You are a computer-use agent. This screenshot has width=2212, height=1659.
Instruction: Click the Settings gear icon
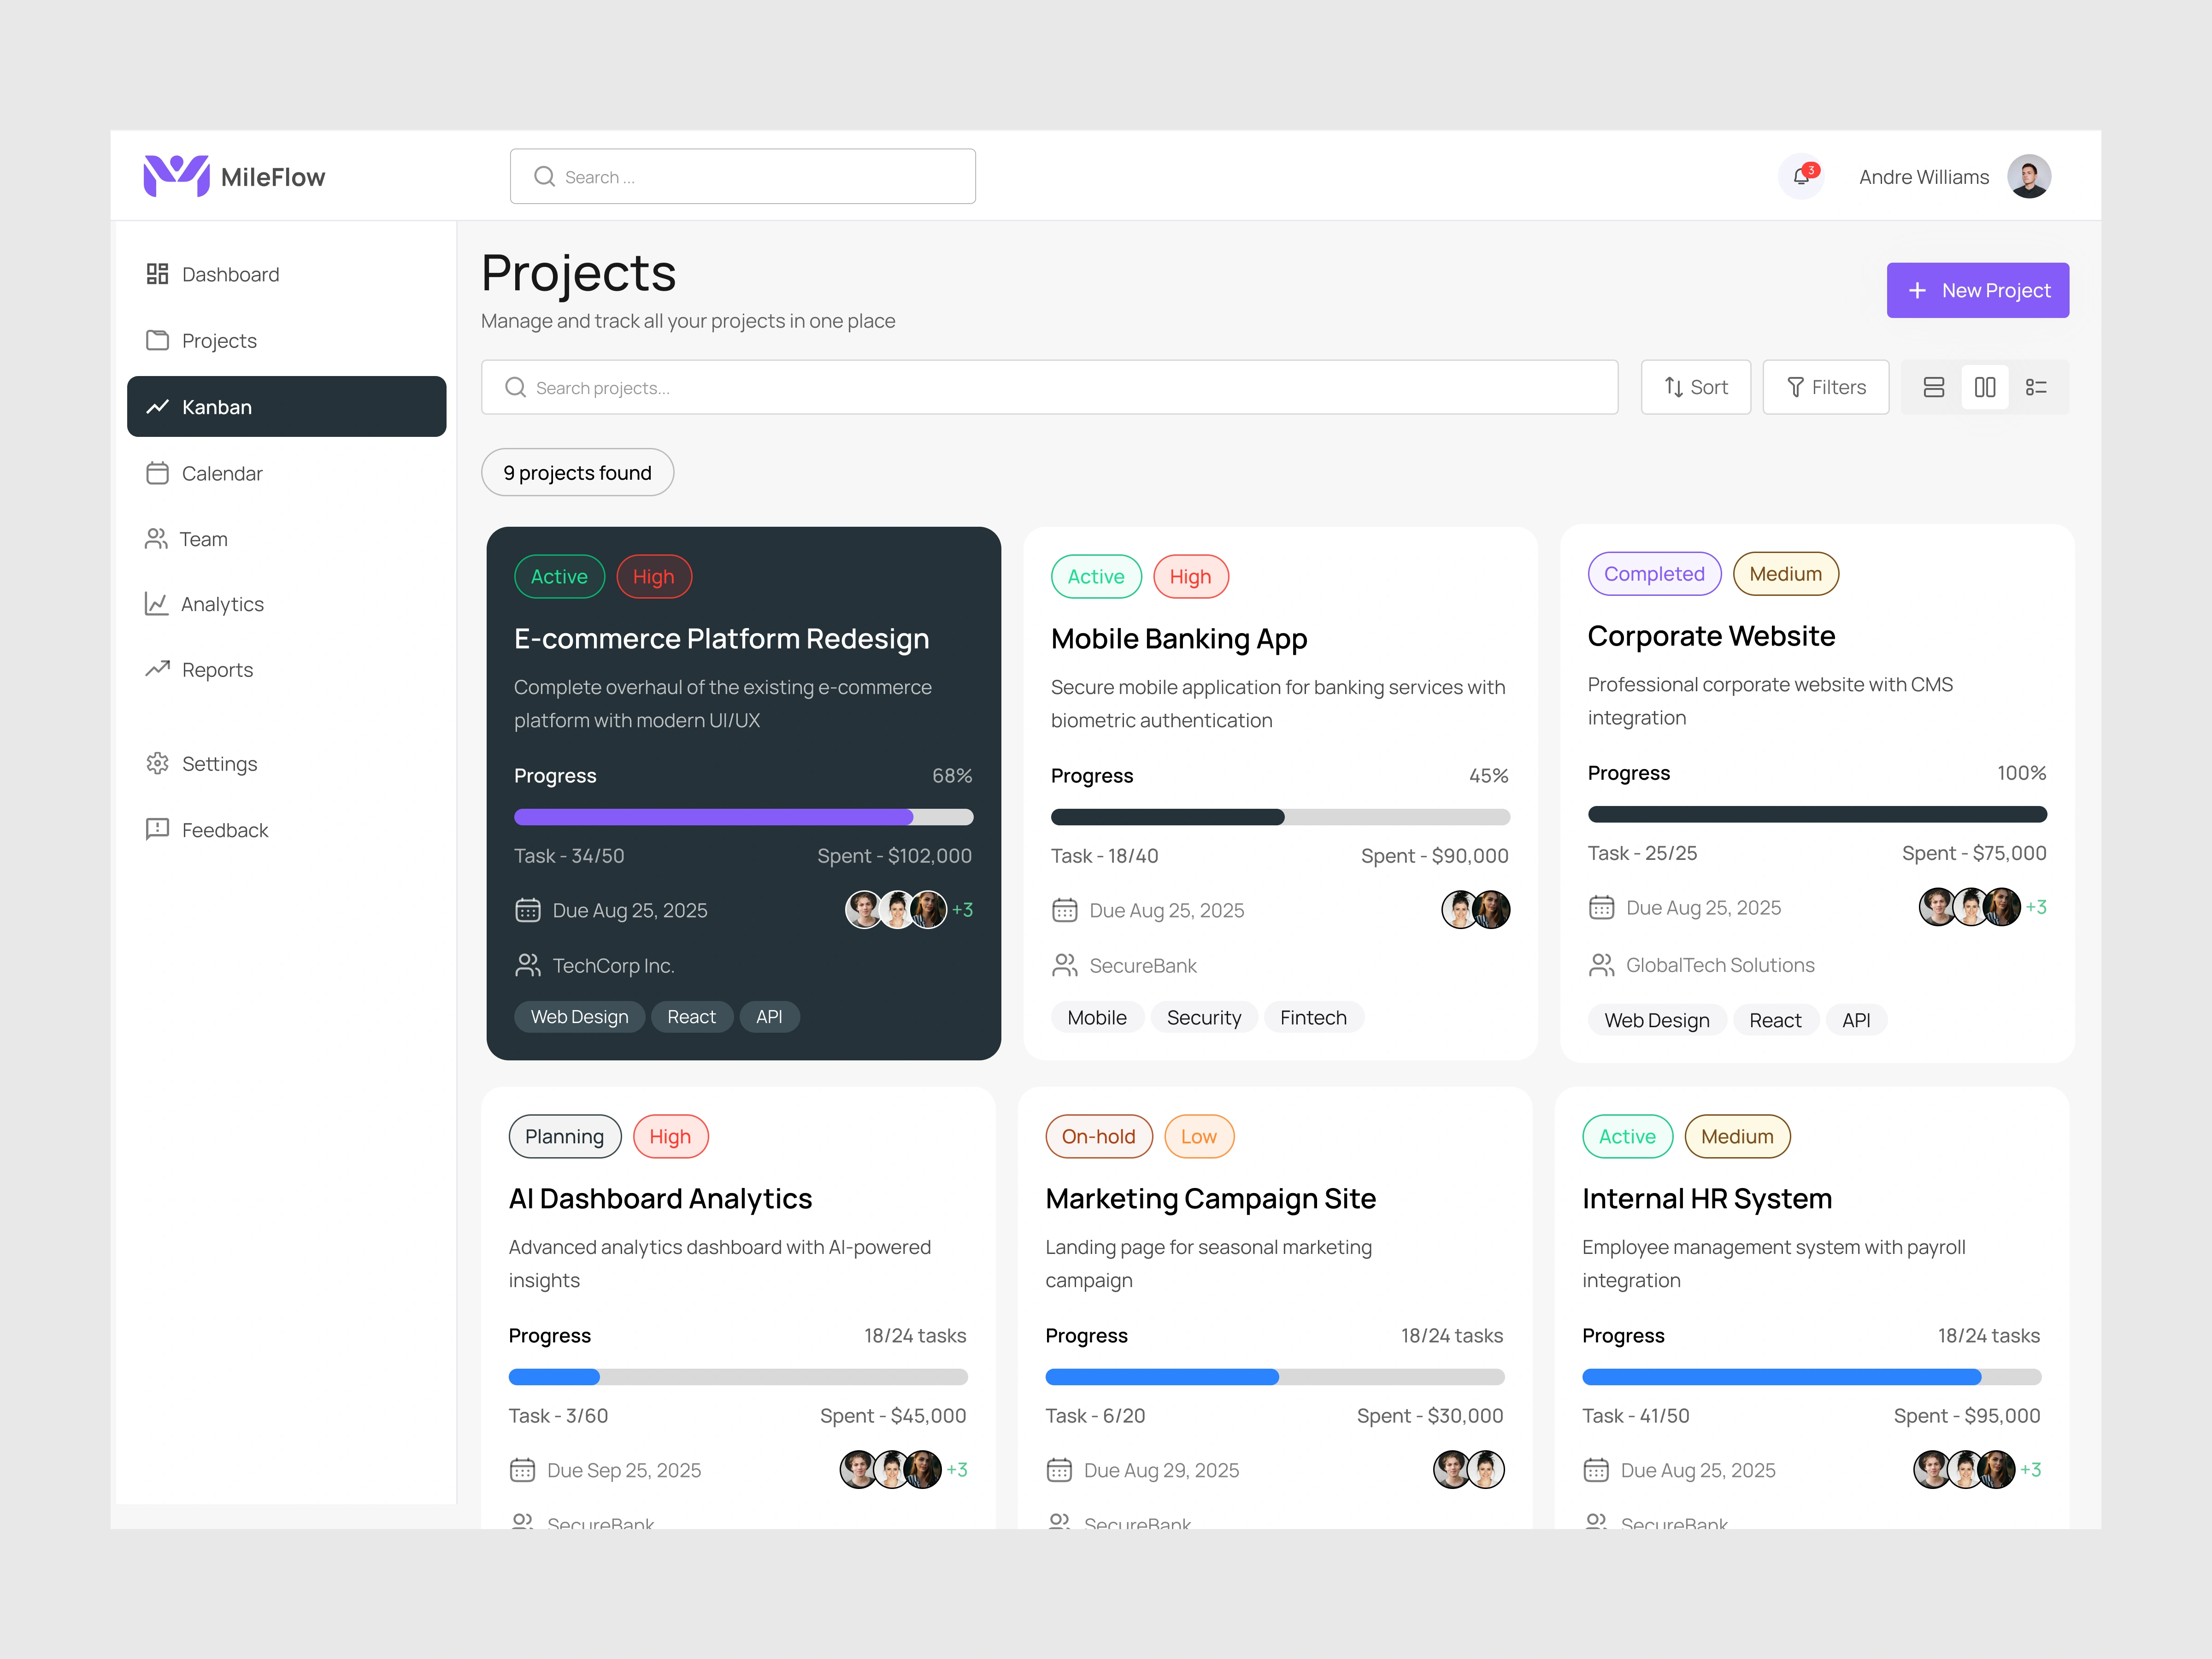(157, 763)
